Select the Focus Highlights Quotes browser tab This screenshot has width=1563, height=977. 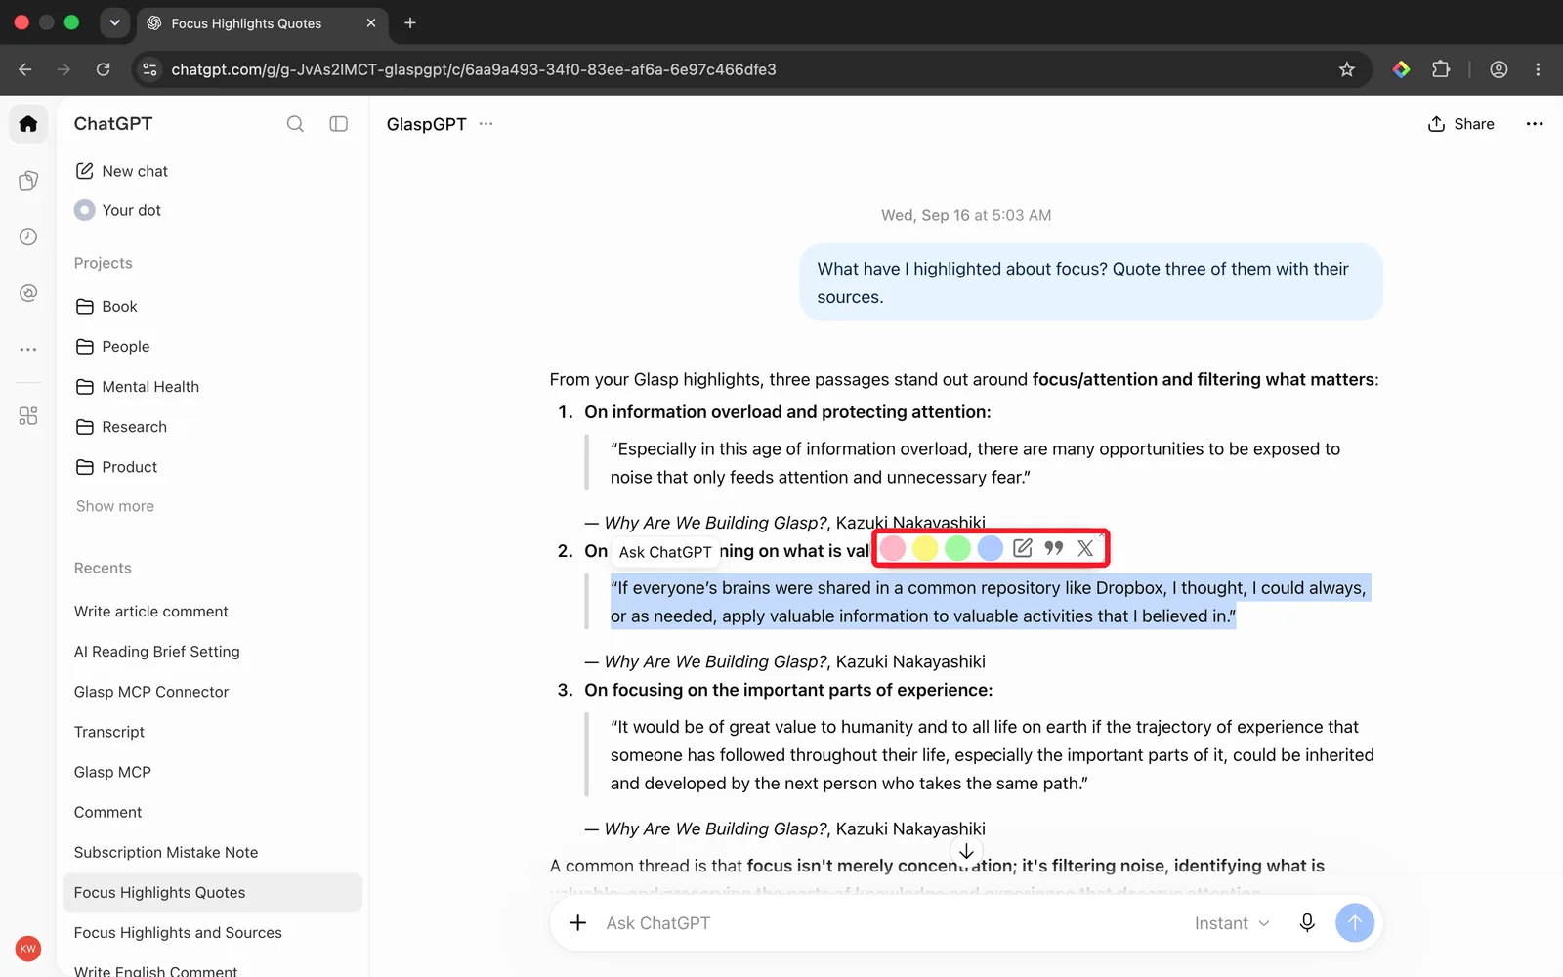[x=261, y=23]
